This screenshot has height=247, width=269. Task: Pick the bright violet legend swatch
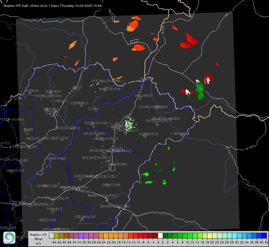coord(81,235)
